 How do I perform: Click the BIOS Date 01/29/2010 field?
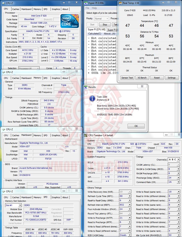(48, 175)
